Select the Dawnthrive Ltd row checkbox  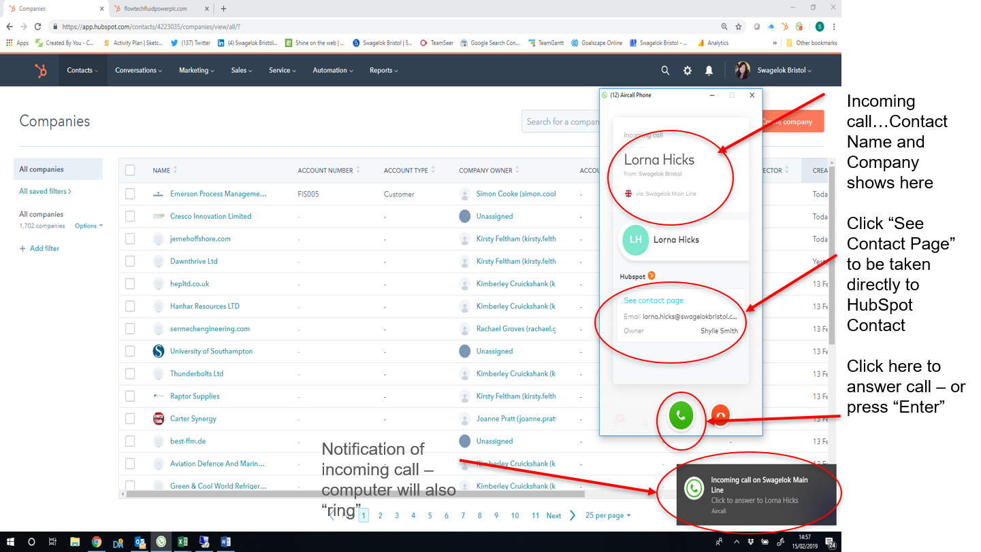[130, 261]
